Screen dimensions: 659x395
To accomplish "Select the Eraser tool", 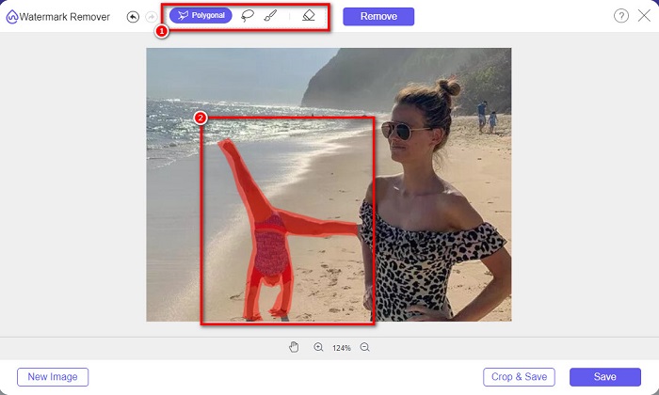I will 309,16.
